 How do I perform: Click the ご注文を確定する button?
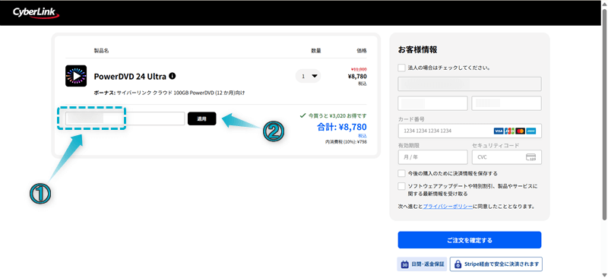470,240
